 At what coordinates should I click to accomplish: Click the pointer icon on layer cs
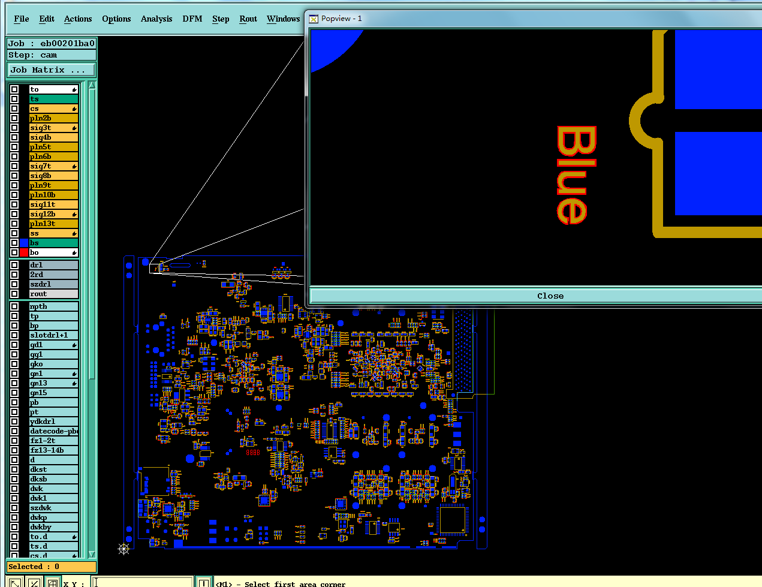74,109
